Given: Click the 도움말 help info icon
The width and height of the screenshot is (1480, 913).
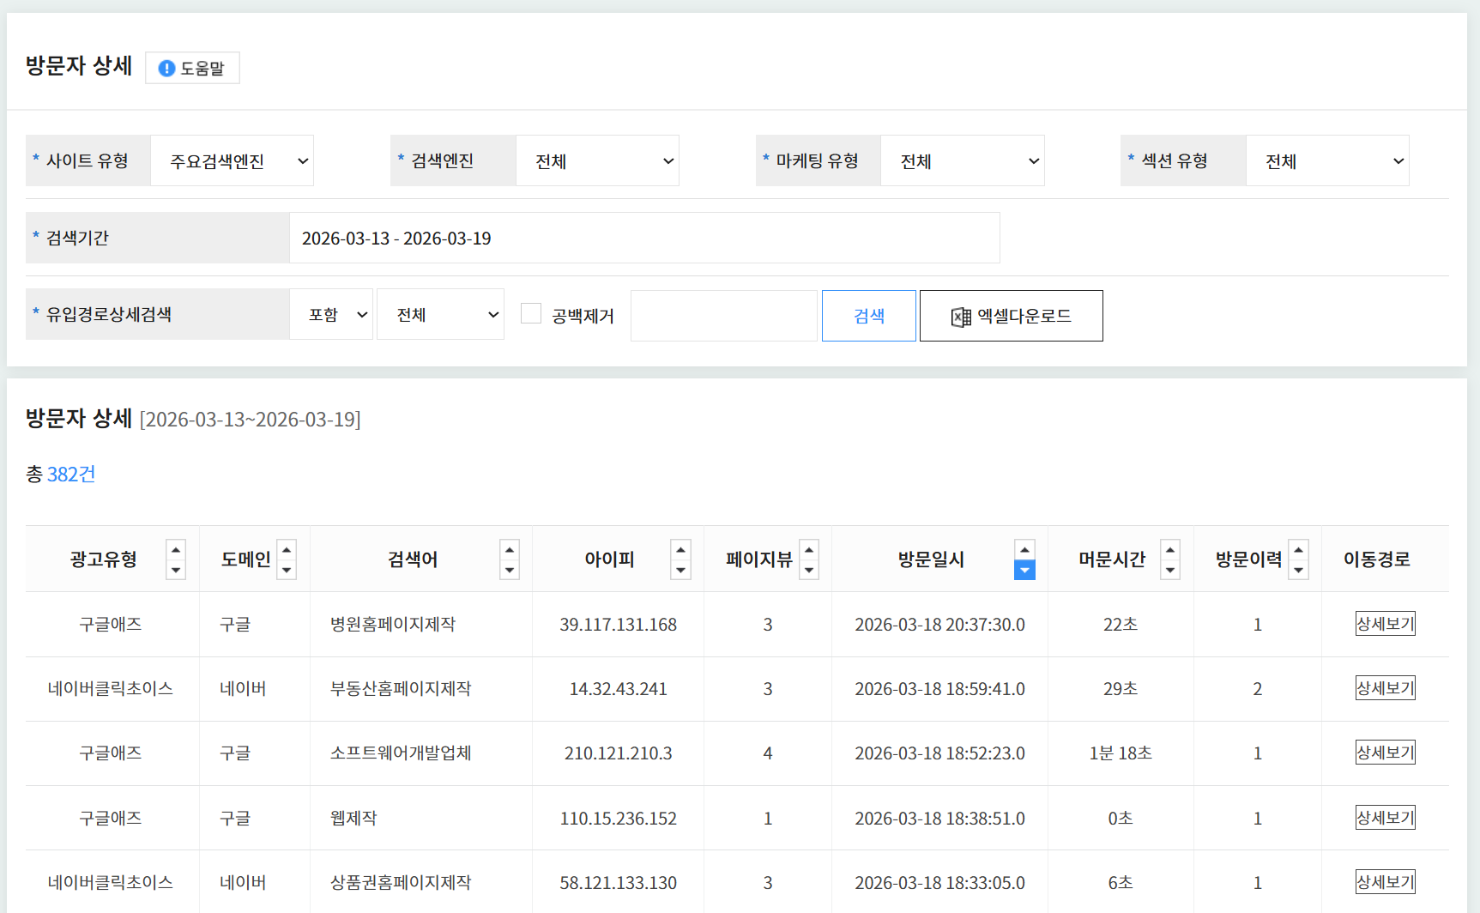Looking at the screenshot, I should [x=167, y=69].
